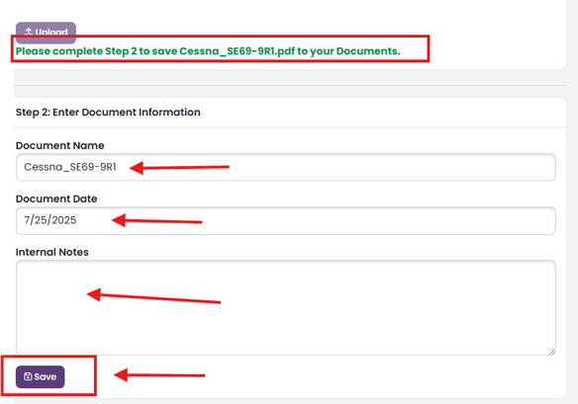Click the horizontal divider above Step 2
578x404 pixels.
[290, 85]
